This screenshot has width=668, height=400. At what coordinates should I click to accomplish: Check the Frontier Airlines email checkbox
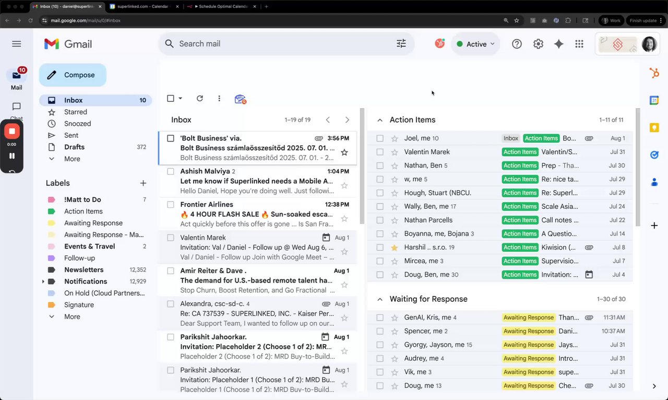171,204
